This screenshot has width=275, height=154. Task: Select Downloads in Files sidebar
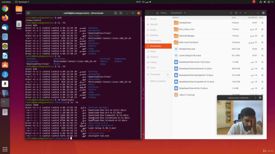click(158, 46)
